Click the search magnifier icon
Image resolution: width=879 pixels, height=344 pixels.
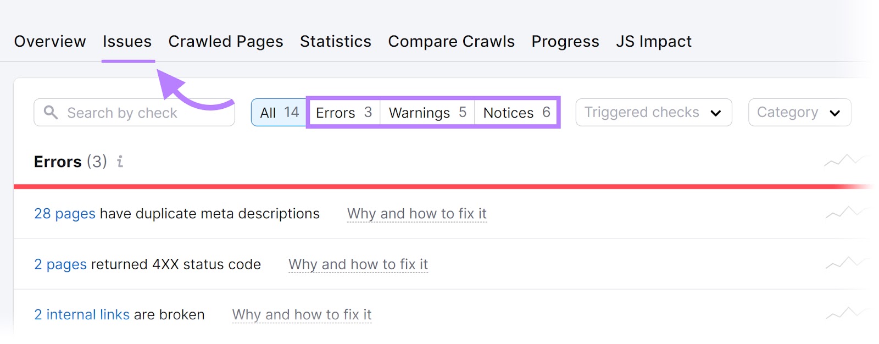pos(51,113)
